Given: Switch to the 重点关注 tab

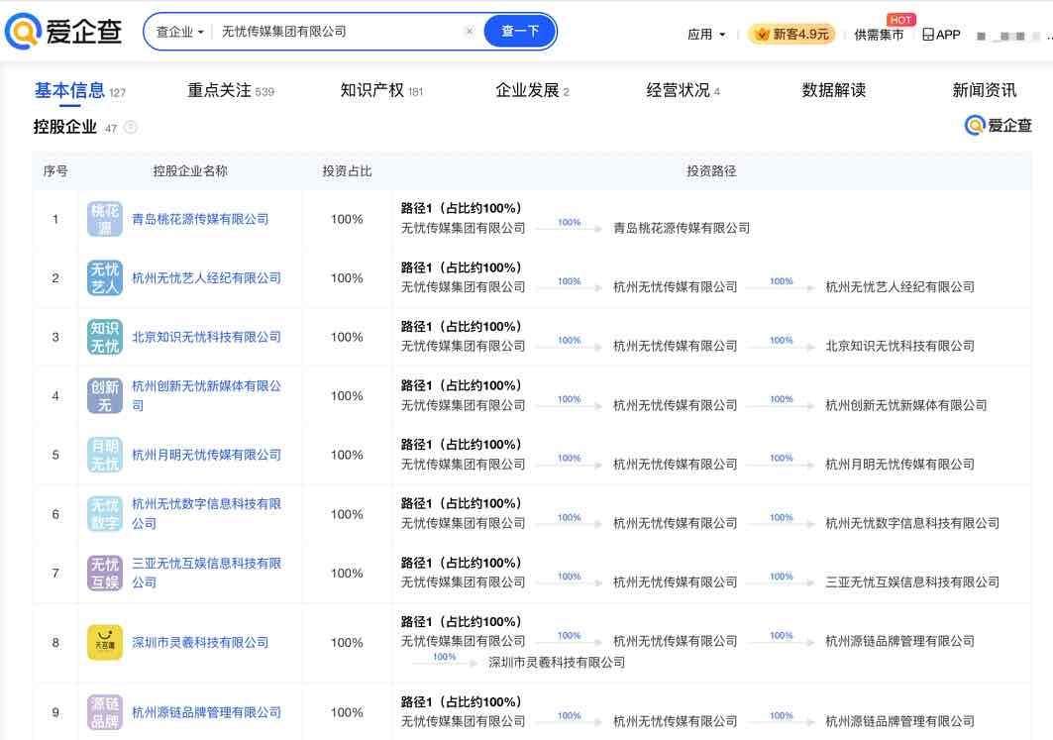Looking at the screenshot, I should click(x=220, y=90).
